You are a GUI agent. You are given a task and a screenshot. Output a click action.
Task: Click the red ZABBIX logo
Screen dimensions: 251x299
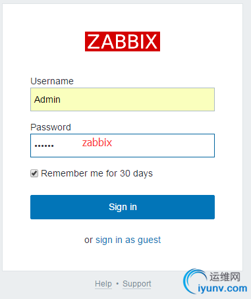123,41
